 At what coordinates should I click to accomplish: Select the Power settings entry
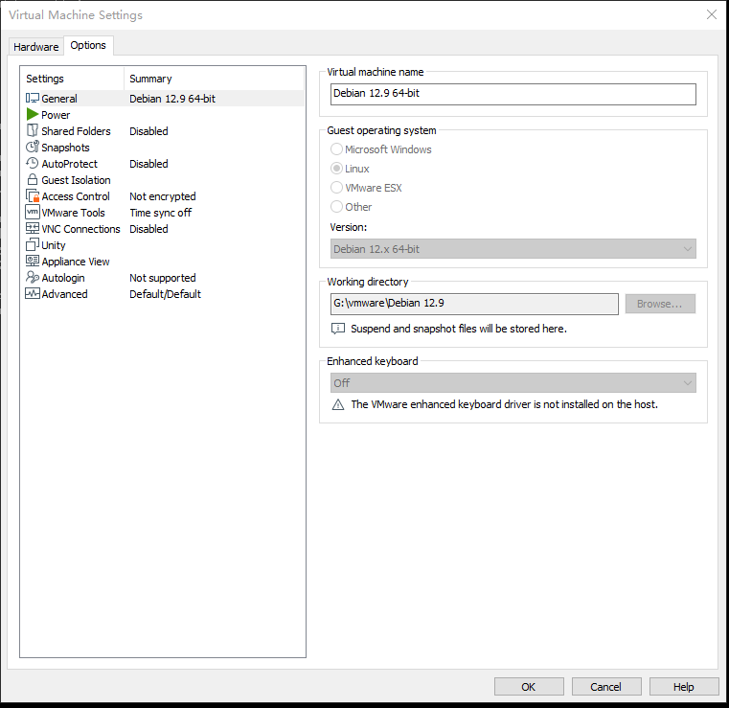click(56, 115)
